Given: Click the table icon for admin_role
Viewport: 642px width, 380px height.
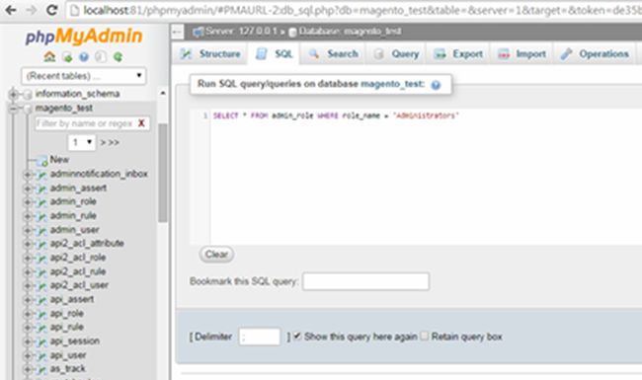Looking at the screenshot, I should (x=41, y=202).
